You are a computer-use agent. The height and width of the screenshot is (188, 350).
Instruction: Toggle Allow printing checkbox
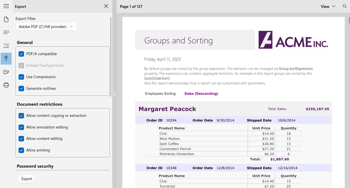(x=22, y=150)
